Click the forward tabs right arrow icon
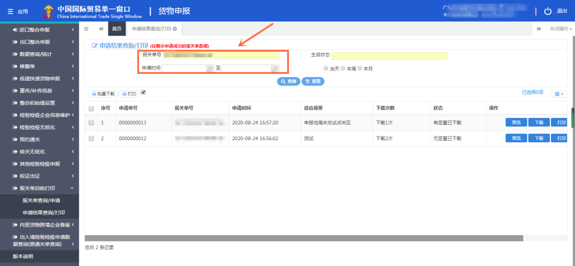Screen dimensions: 575x266 (539, 29)
